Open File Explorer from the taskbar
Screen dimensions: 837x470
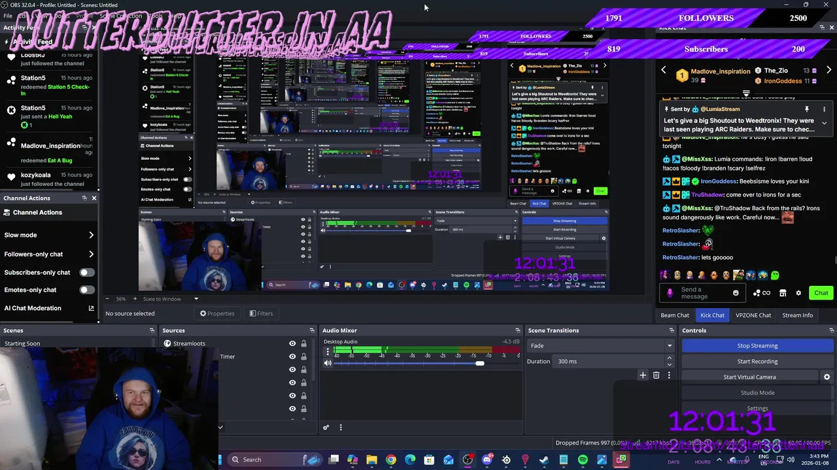pyautogui.click(x=371, y=460)
